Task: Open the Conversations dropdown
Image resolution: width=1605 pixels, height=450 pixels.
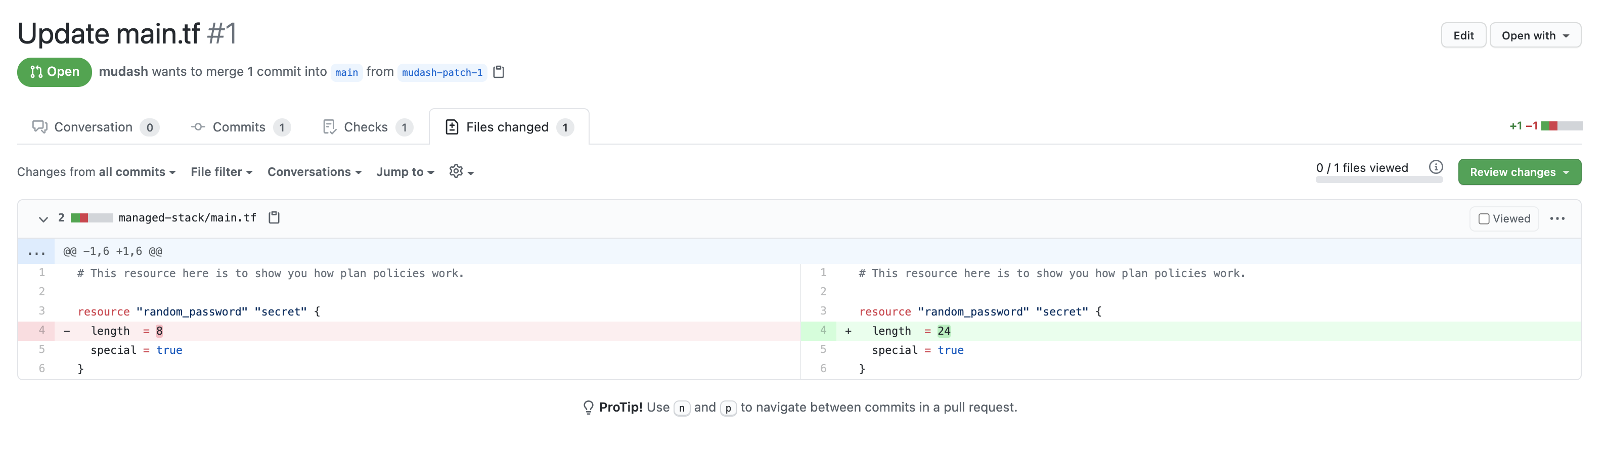Action: tap(315, 171)
